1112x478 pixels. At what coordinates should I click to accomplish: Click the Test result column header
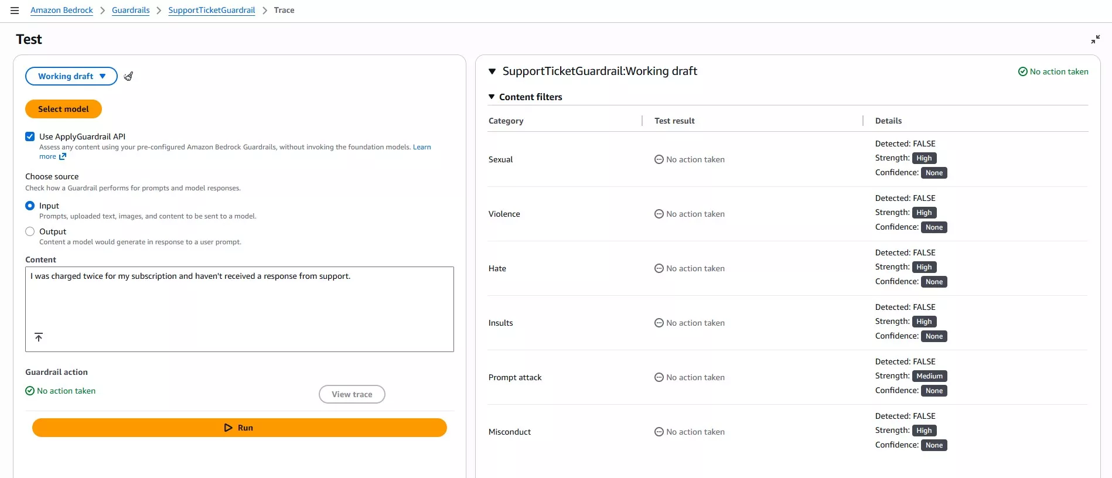[x=674, y=121]
